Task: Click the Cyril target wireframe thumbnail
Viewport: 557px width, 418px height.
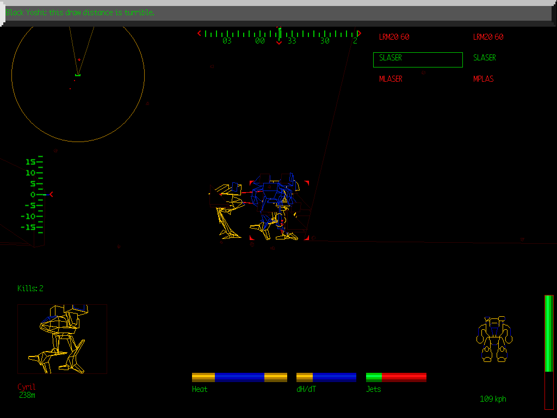Action: [x=62, y=339]
